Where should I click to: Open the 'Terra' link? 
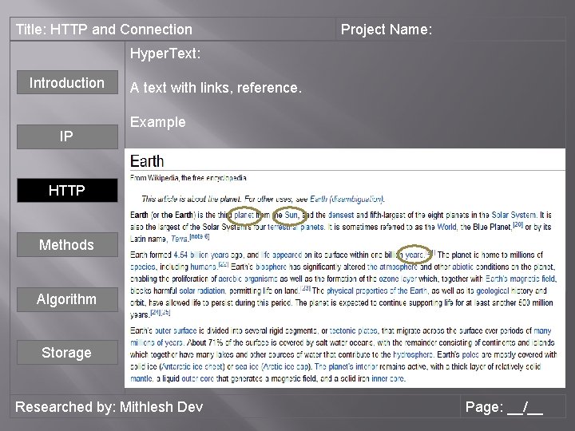[x=180, y=239]
